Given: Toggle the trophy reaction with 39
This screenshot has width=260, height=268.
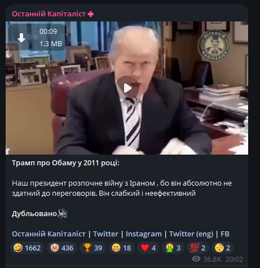Looking at the screenshot, I should coord(92,248).
